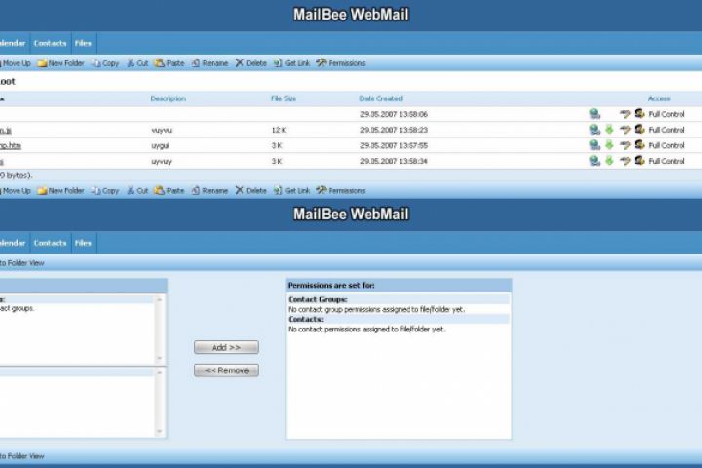
Task: Click the globe icon in the 13:57:55 row
Action: (x=594, y=145)
